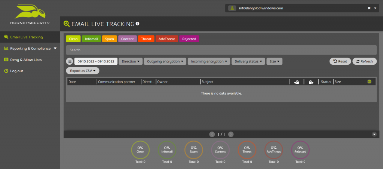The width and height of the screenshot is (383, 169).
Task: Click the Status column header
Action: point(326,82)
